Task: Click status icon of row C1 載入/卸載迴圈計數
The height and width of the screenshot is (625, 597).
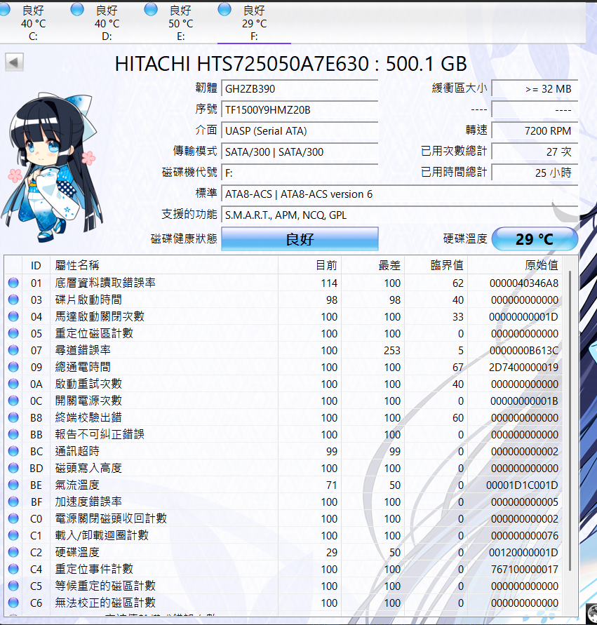Action: click(x=13, y=535)
